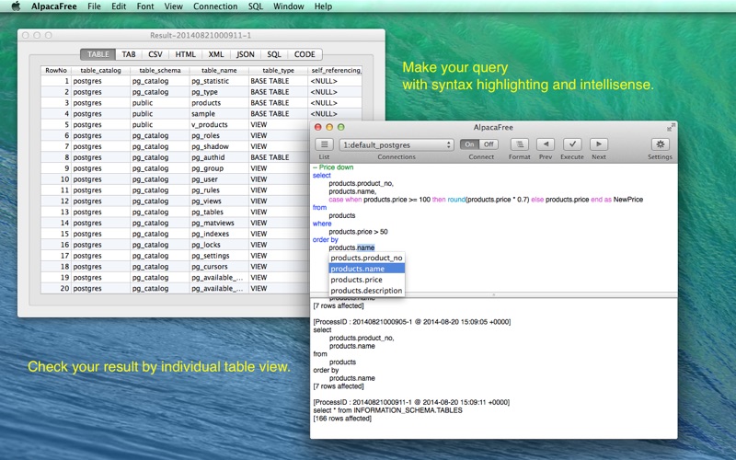This screenshot has width=736, height=460.
Task: Click 'select * from INFORMATION_SCHEMA.TABLES' log line
Action: 387,410
